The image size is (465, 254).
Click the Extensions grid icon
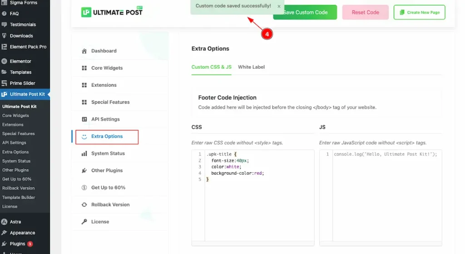(x=84, y=85)
